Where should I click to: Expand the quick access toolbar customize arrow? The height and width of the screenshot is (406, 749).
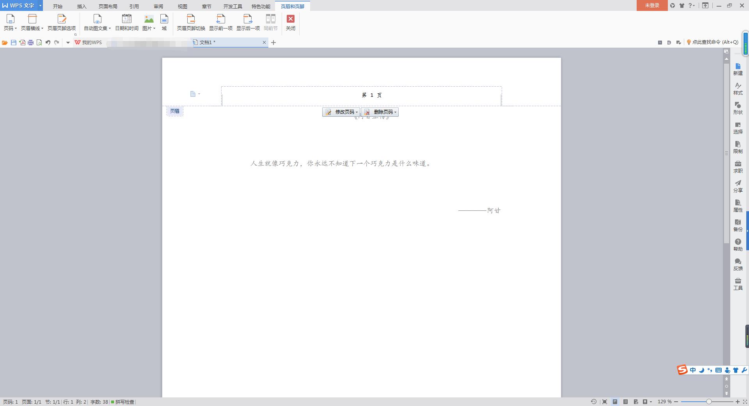point(68,43)
